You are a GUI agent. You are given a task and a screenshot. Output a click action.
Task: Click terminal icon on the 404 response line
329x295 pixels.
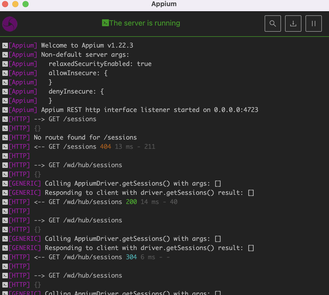(5, 147)
